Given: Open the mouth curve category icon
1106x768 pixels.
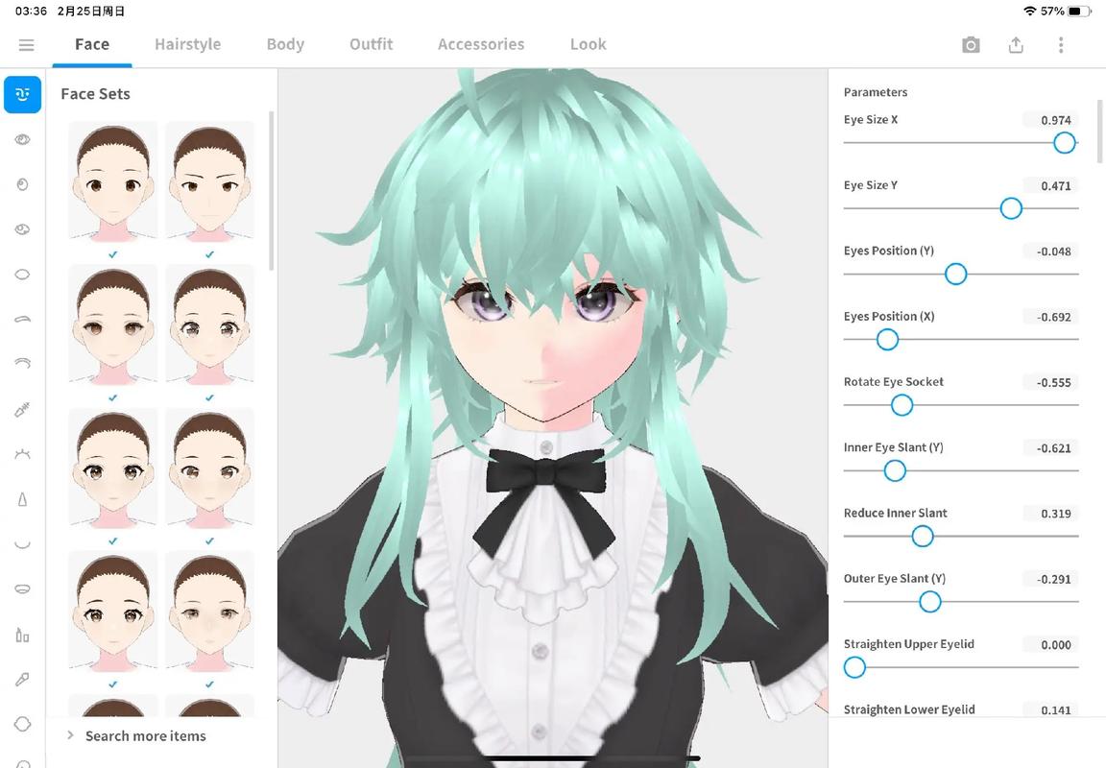Looking at the screenshot, I should click(23, 543).
